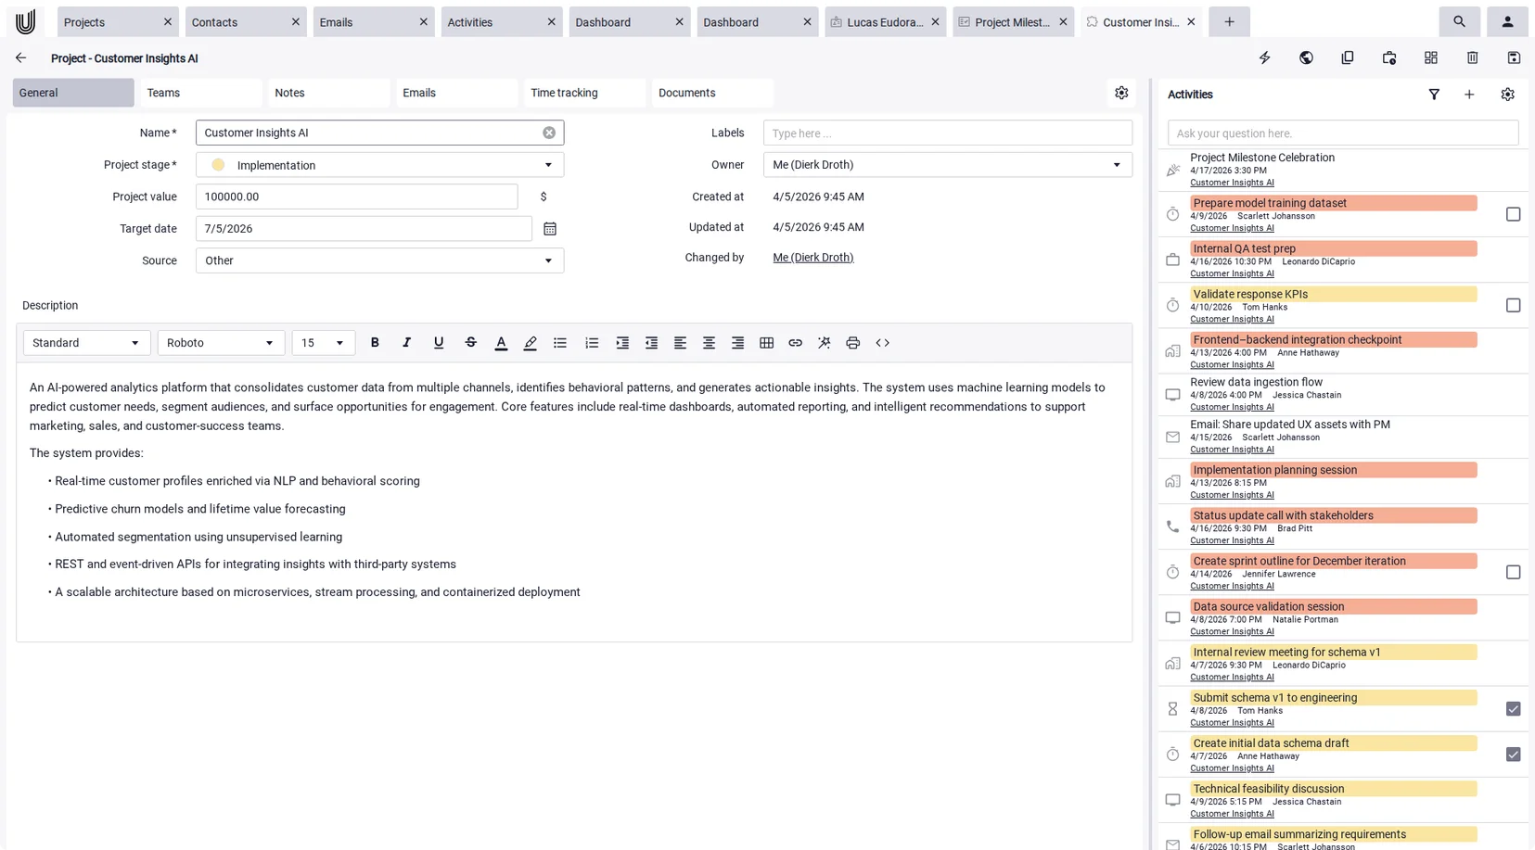Open the font color picker
This screenshot has width=1535, height=850.
pos(501,343)
